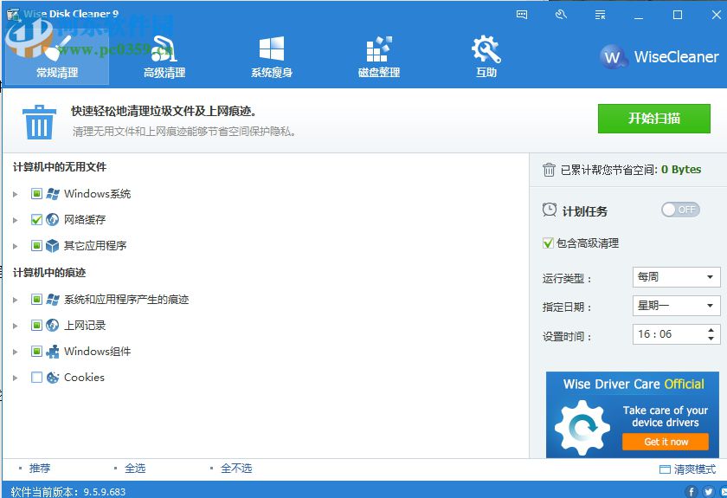
Task: Click the blue trash can icon
Action: 39,122
